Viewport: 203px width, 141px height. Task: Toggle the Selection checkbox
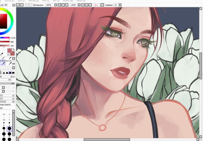pos(34,5)
